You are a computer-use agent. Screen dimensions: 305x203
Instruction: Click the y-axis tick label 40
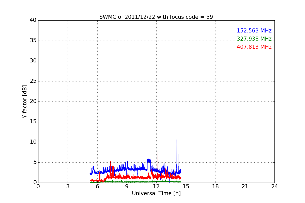point(33,20)
